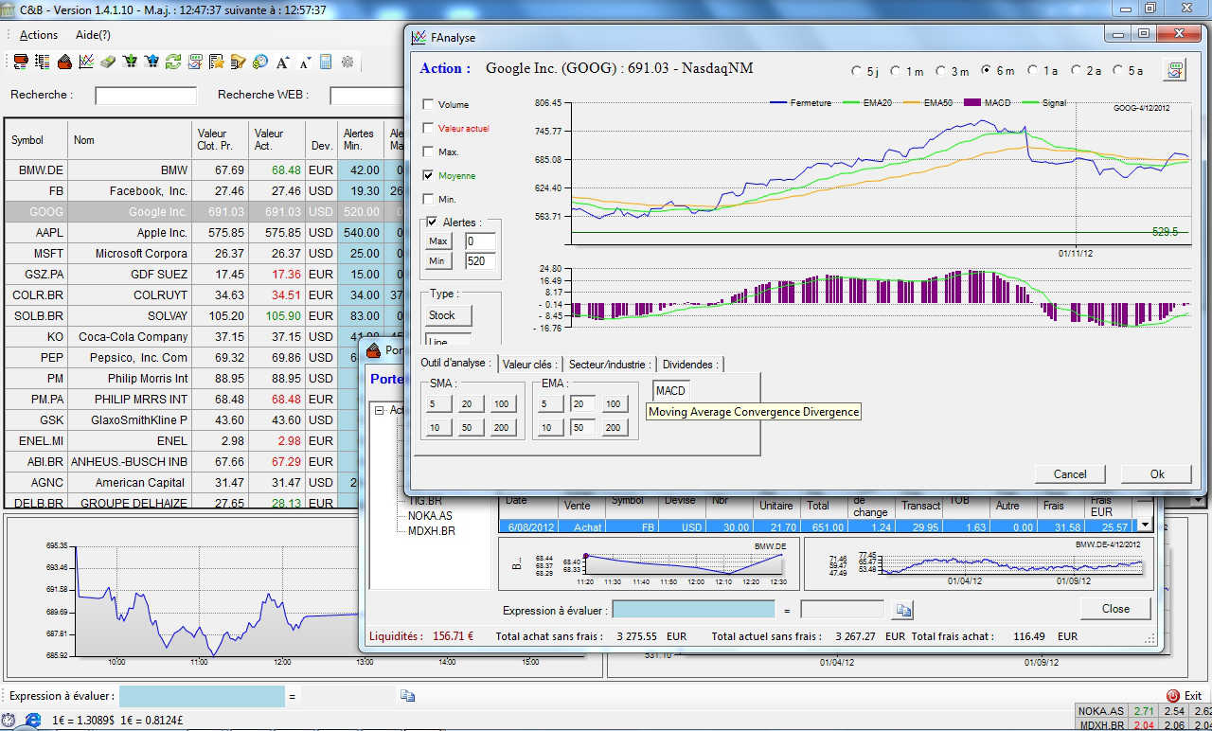Click portfolio Expression à évaluer input field

[x=693, y=610]
